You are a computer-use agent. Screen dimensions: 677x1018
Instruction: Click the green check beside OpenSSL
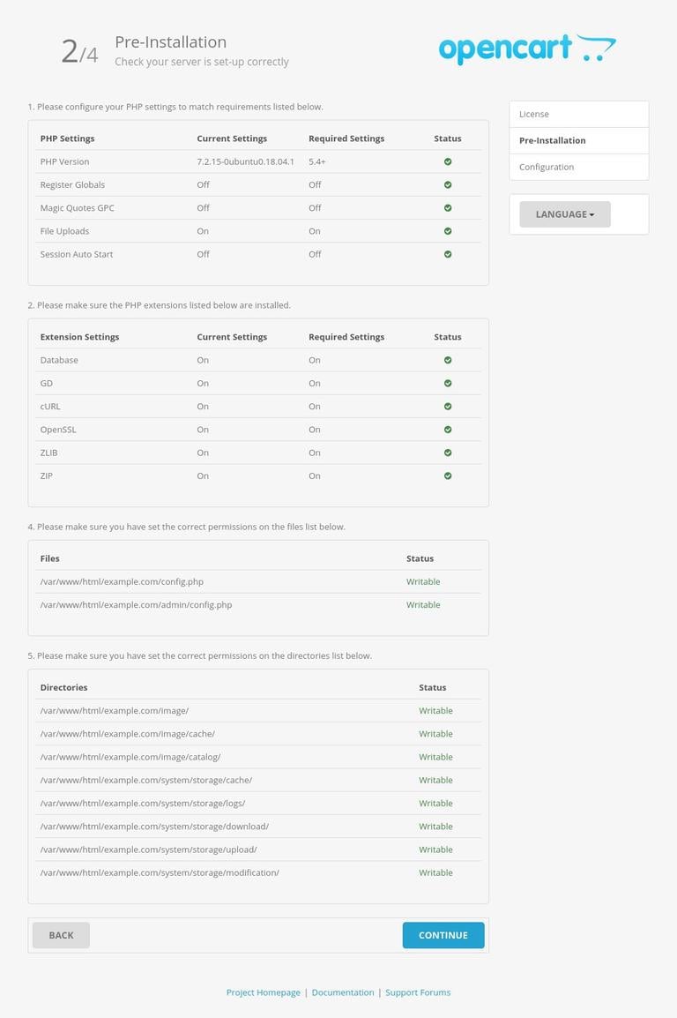click(x=448, y=430)
